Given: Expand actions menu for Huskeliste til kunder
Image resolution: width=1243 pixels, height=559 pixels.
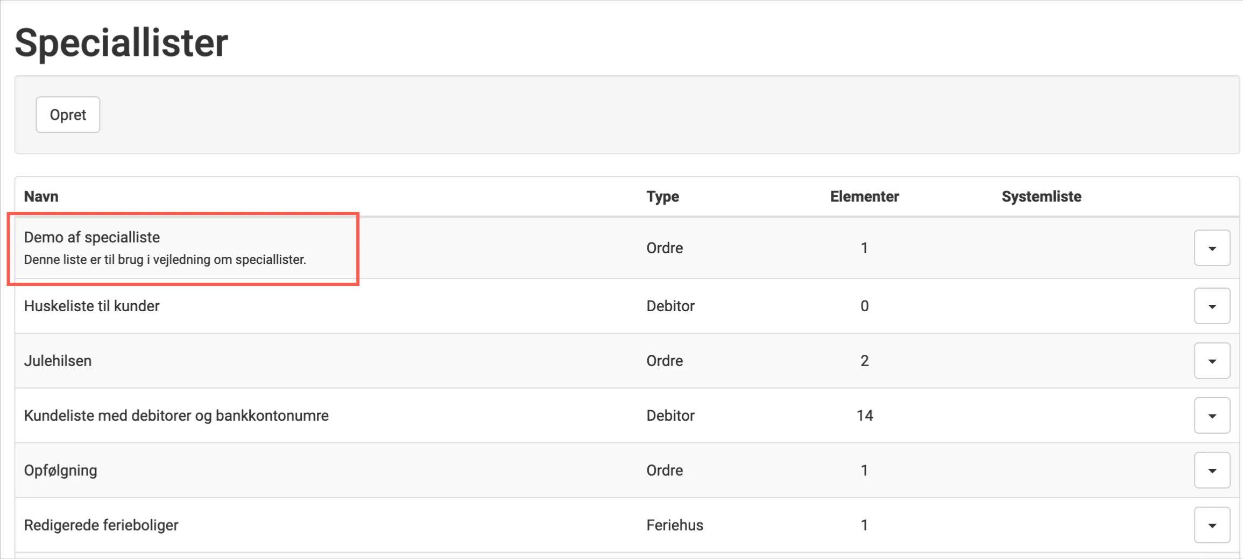Looking at the screenshot, I should 1212,306.
